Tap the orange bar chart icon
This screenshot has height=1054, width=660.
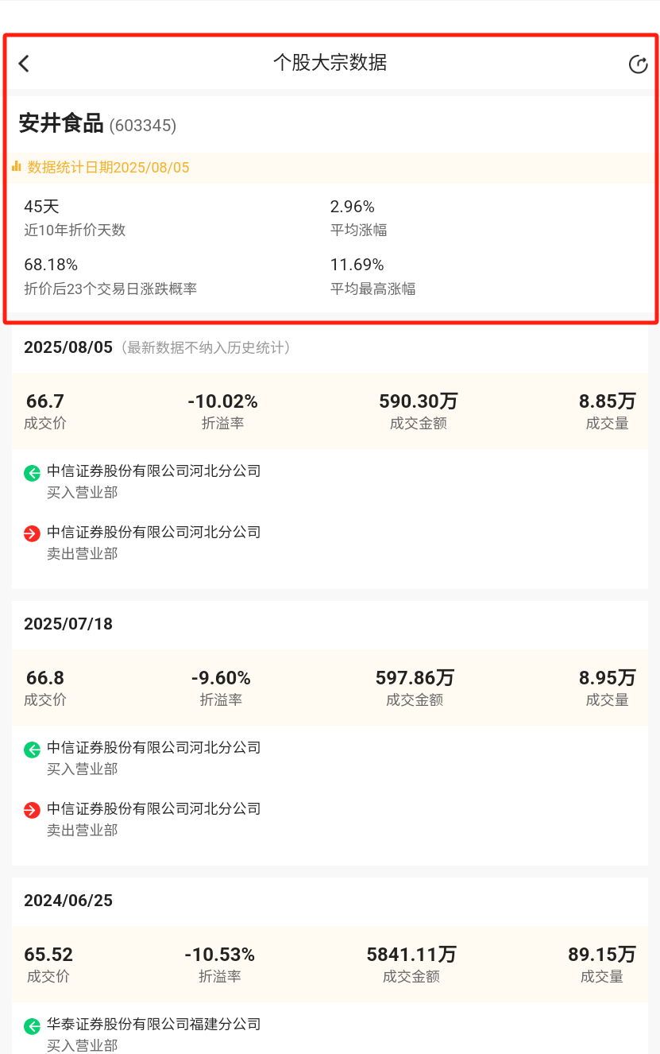point(17,166)
